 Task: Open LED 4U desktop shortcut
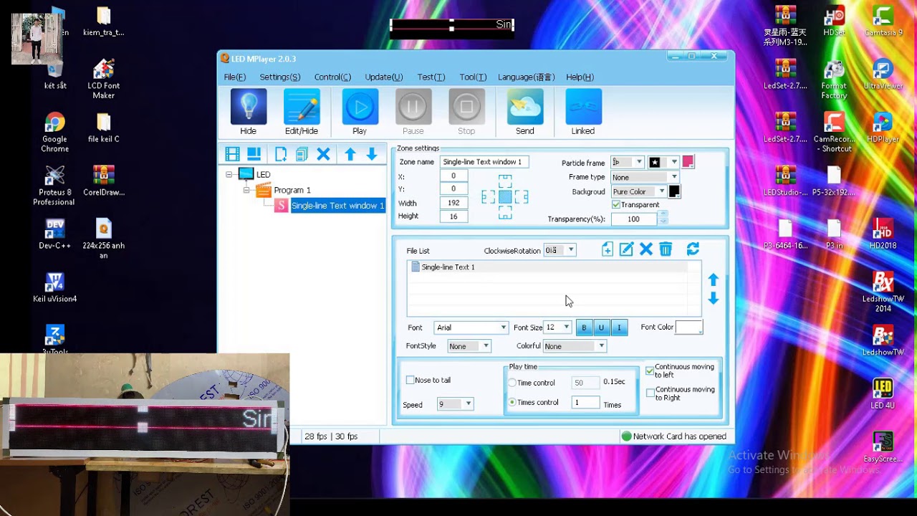[x=883, y=394]
